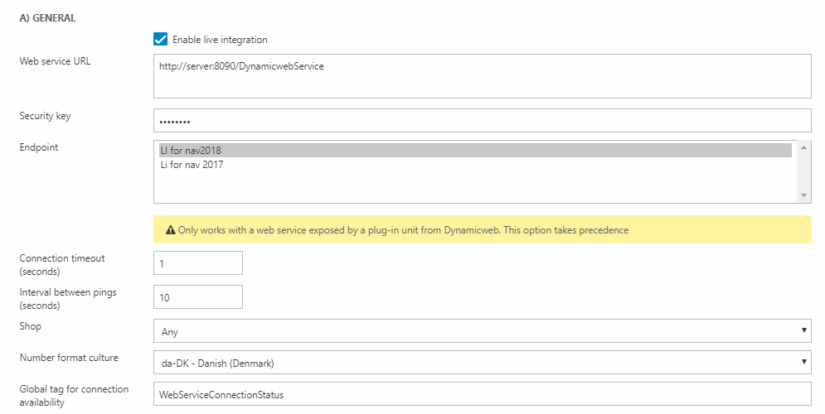825x414 pixels.
Task: Select 'Li for nav 2017' endpoint
Action: pyautogui.click(x=475, y=165)
